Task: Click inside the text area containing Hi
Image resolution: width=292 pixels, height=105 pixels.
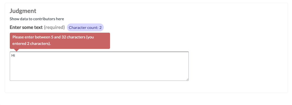Action: point(99,66)
